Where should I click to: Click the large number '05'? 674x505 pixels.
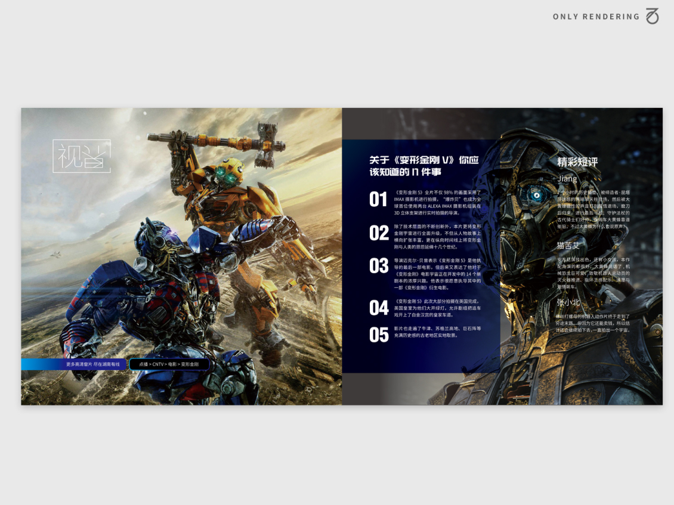click(x=379, y=335)
